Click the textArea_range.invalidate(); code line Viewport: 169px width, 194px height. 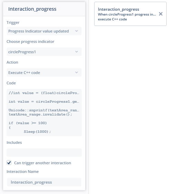[40, 114]
